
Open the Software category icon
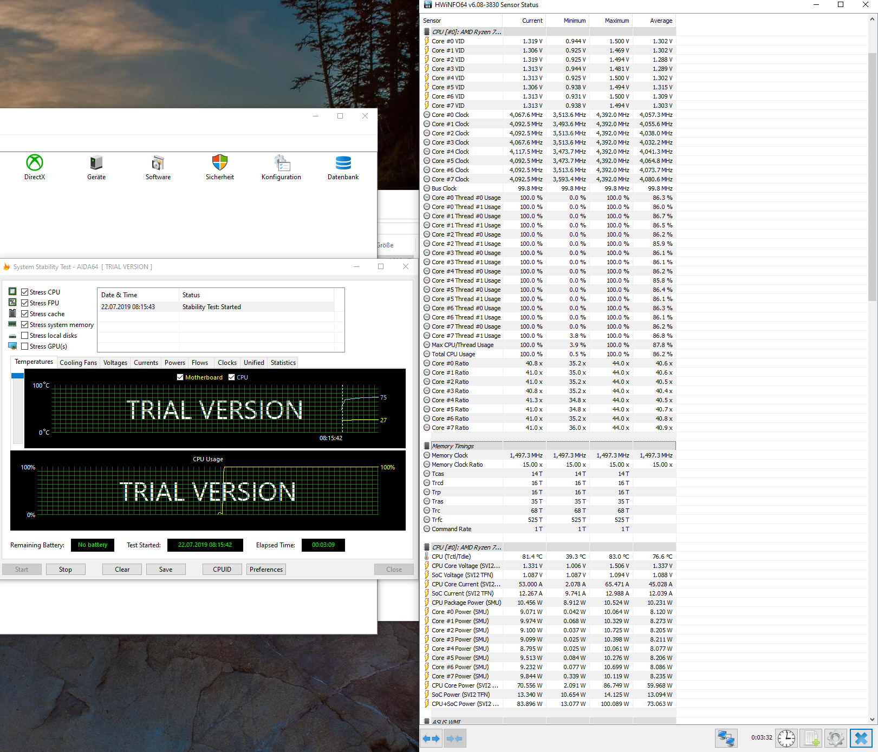(x=158, y=167)
